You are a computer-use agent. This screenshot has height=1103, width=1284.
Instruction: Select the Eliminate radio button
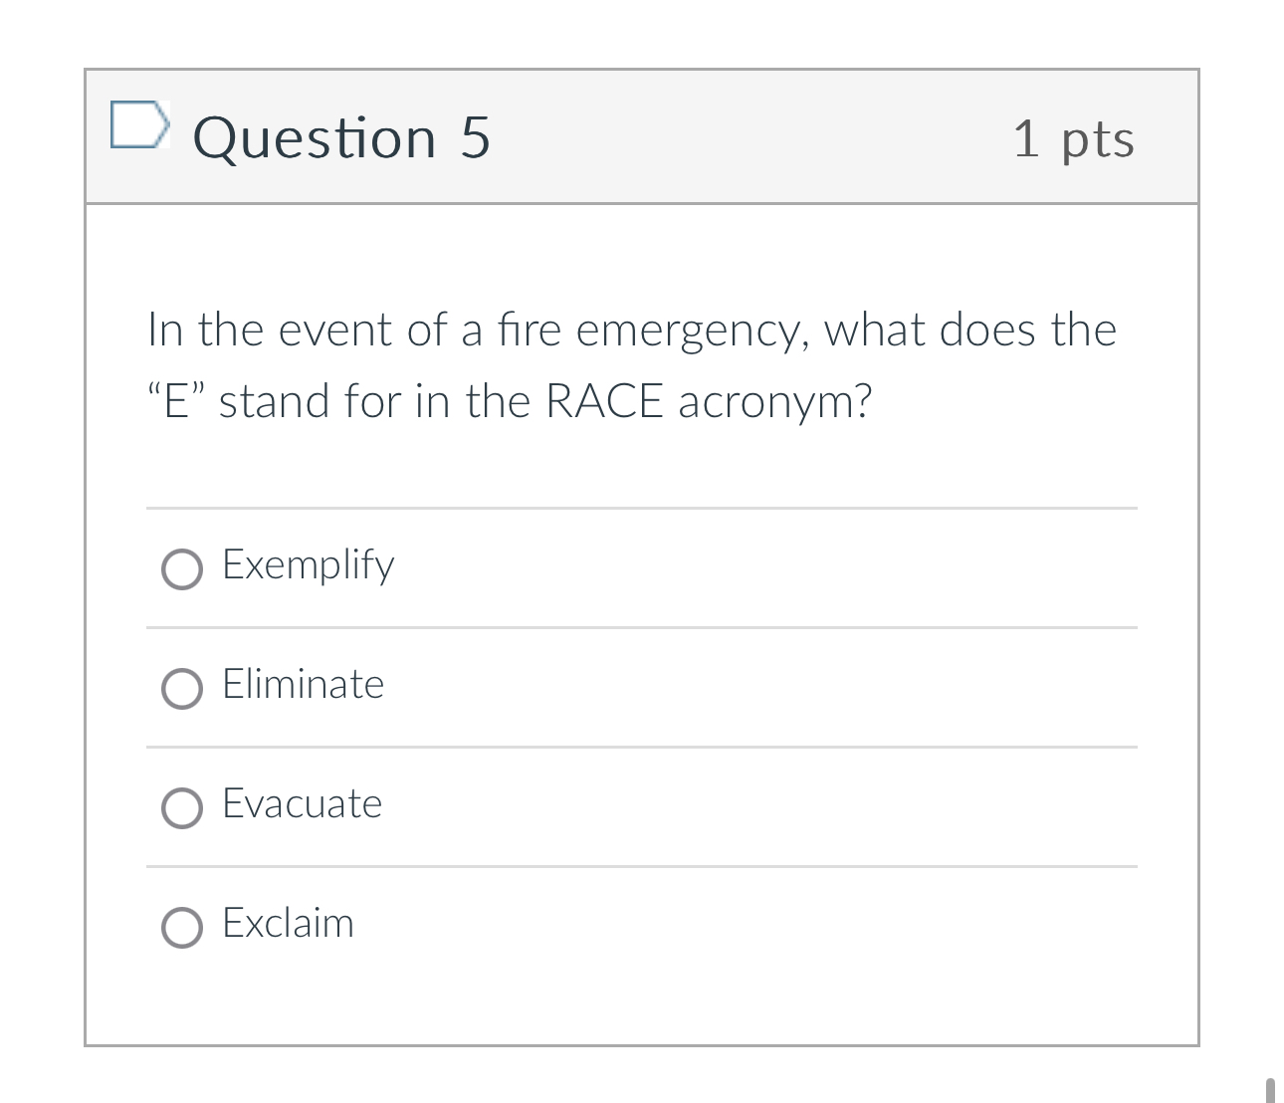point(182,688)
